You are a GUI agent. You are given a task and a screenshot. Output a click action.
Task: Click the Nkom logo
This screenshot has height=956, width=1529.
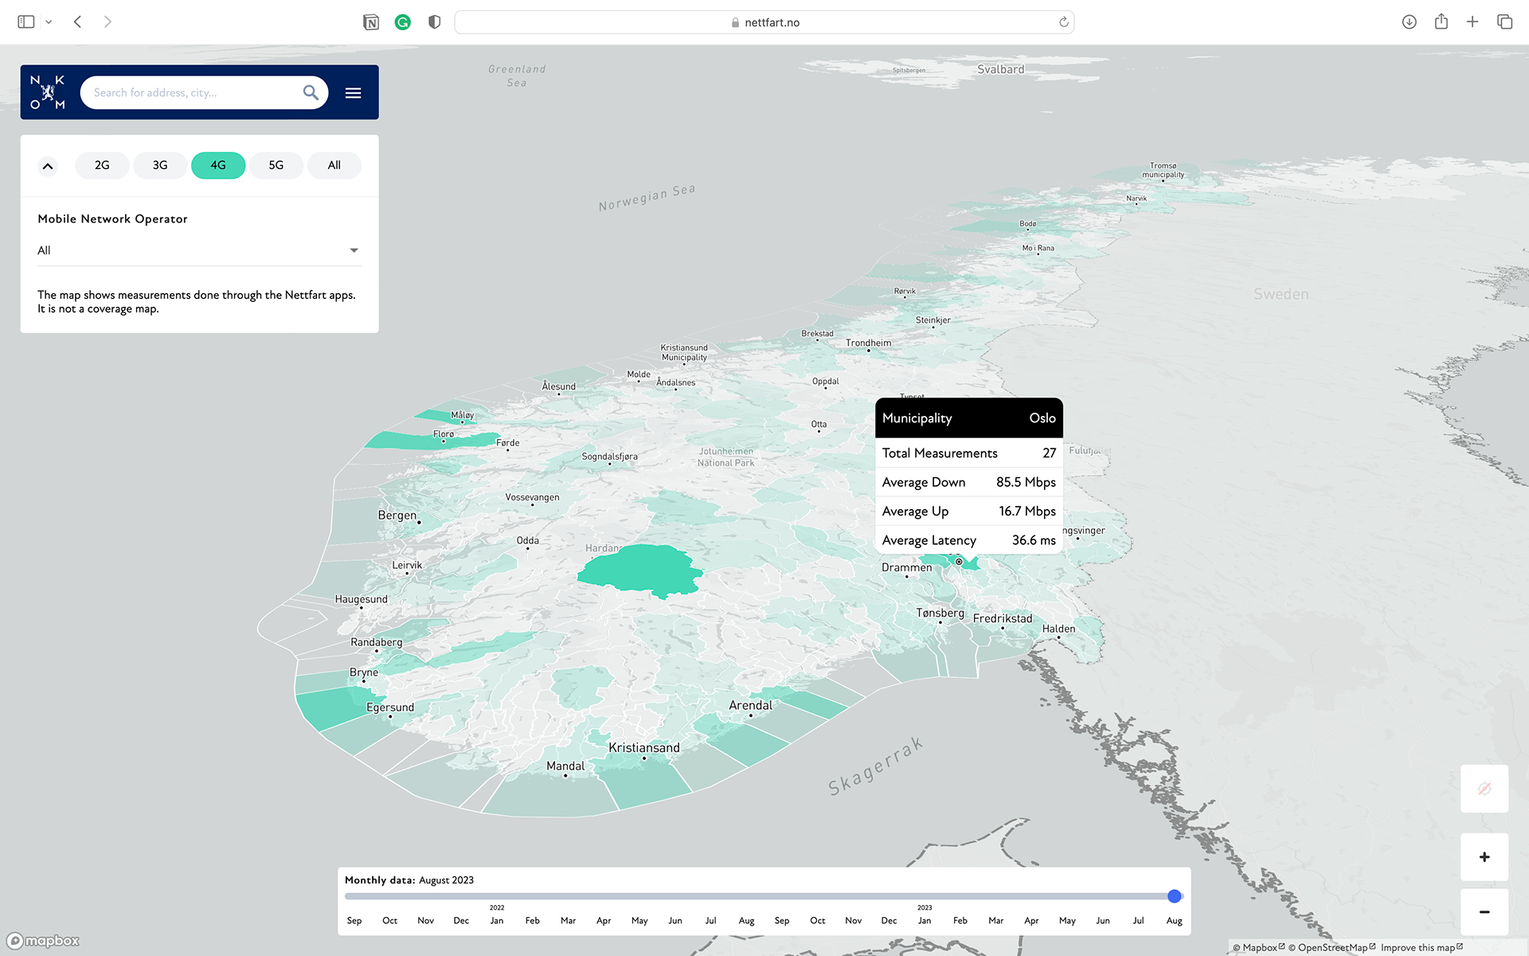48,92
